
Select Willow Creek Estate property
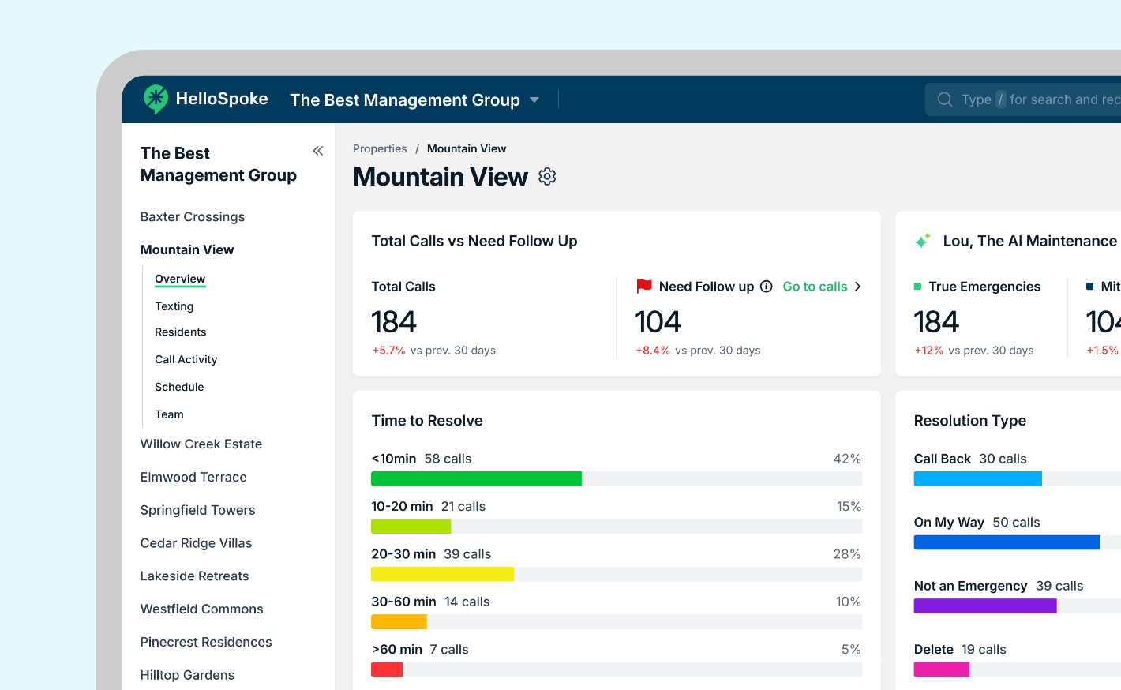pyautogui.click(x=201, y=444)
